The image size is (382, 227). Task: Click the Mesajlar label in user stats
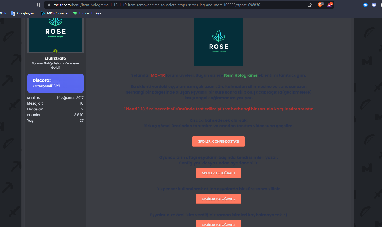pyautogui.click(x=35, y=103)
